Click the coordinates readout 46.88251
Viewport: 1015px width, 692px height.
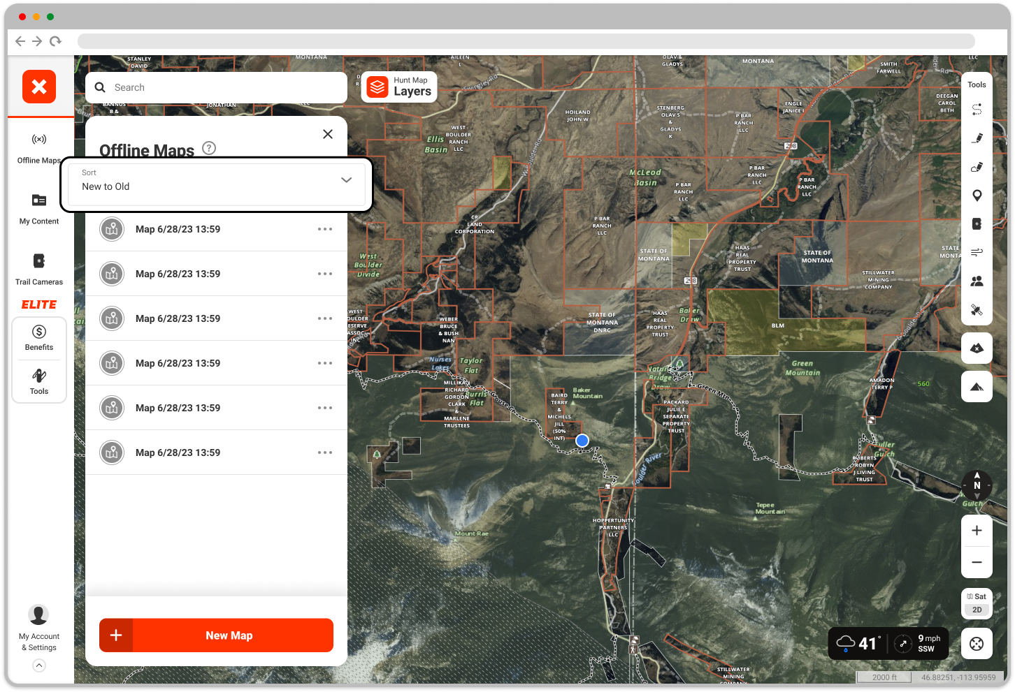958,677
